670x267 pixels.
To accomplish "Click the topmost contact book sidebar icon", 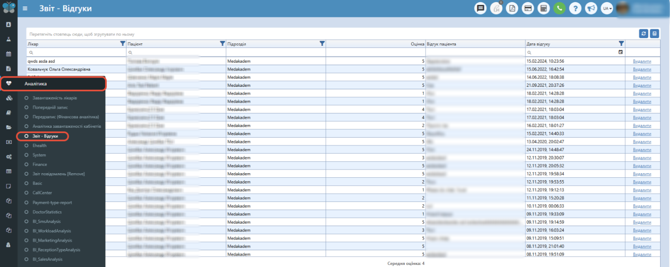I will click(x=9, y=24).
